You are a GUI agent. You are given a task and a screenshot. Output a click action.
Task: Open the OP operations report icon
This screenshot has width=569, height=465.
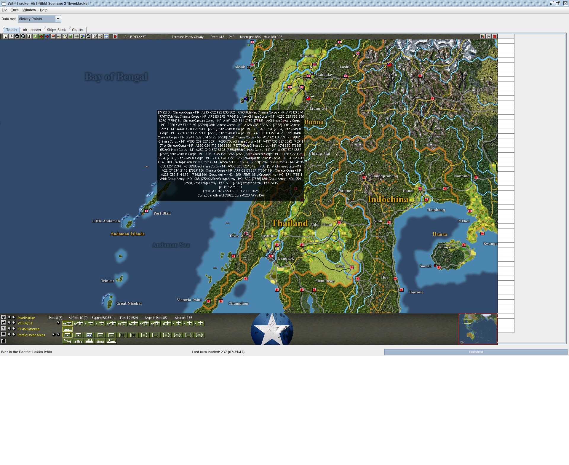coord(95,36)
